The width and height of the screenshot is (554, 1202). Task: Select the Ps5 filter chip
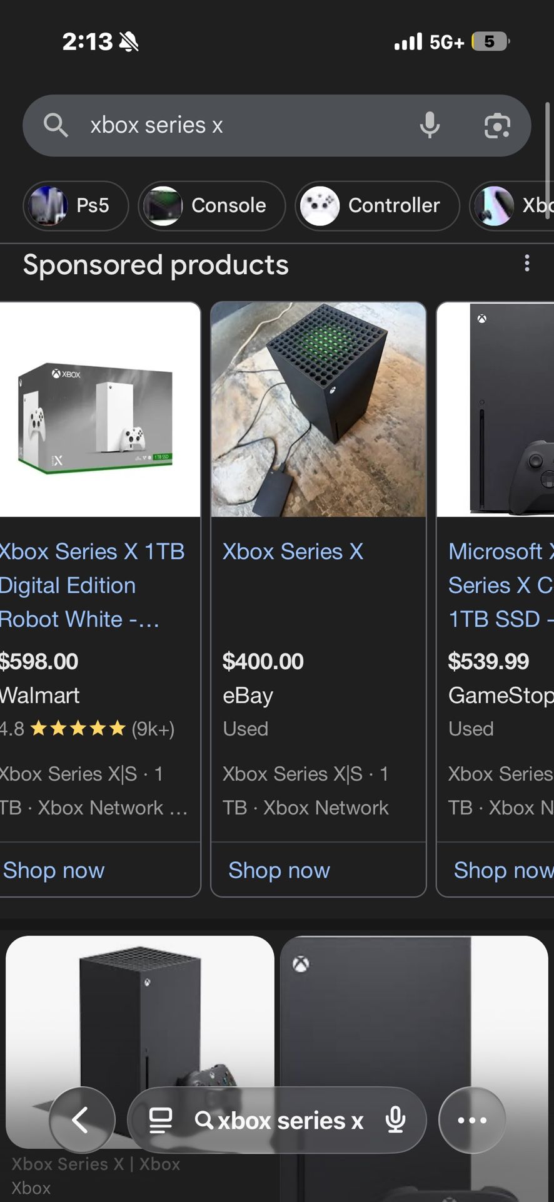[x=76, y=205]
